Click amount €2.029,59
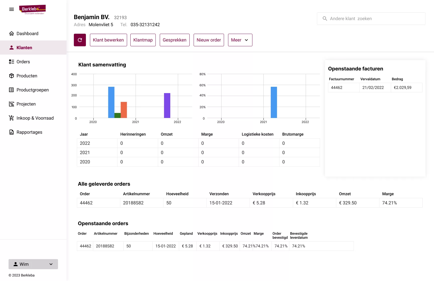 pyautogui.click(x=403, y=88)
